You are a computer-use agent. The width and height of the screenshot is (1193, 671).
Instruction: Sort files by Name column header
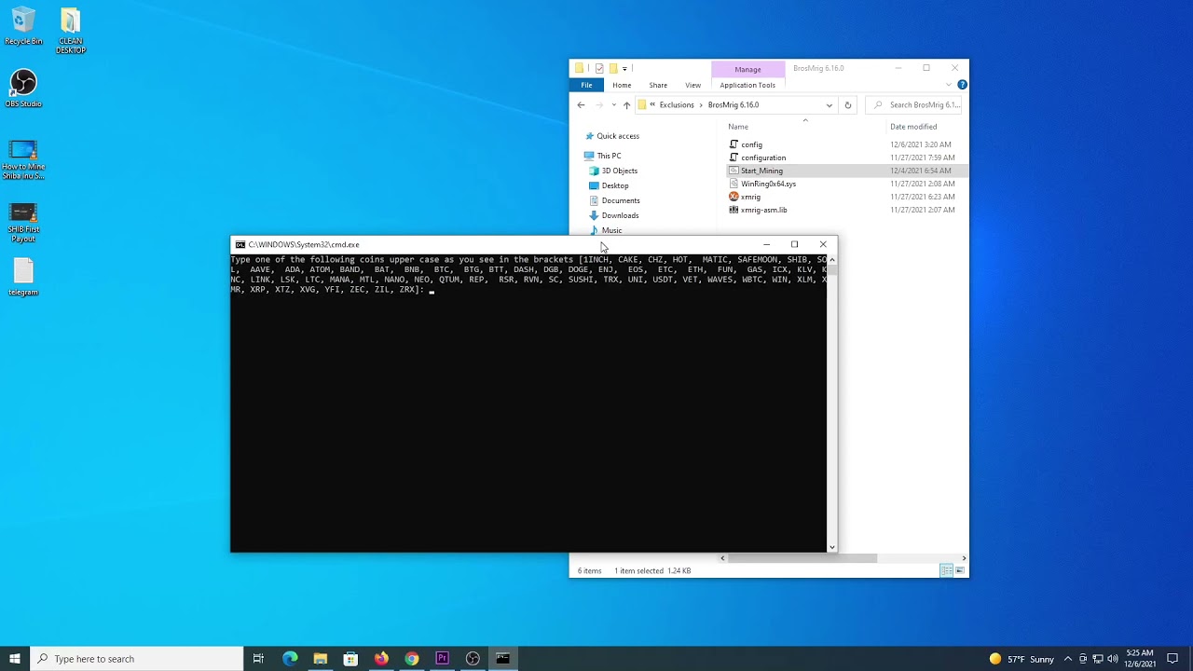[738, 127]
